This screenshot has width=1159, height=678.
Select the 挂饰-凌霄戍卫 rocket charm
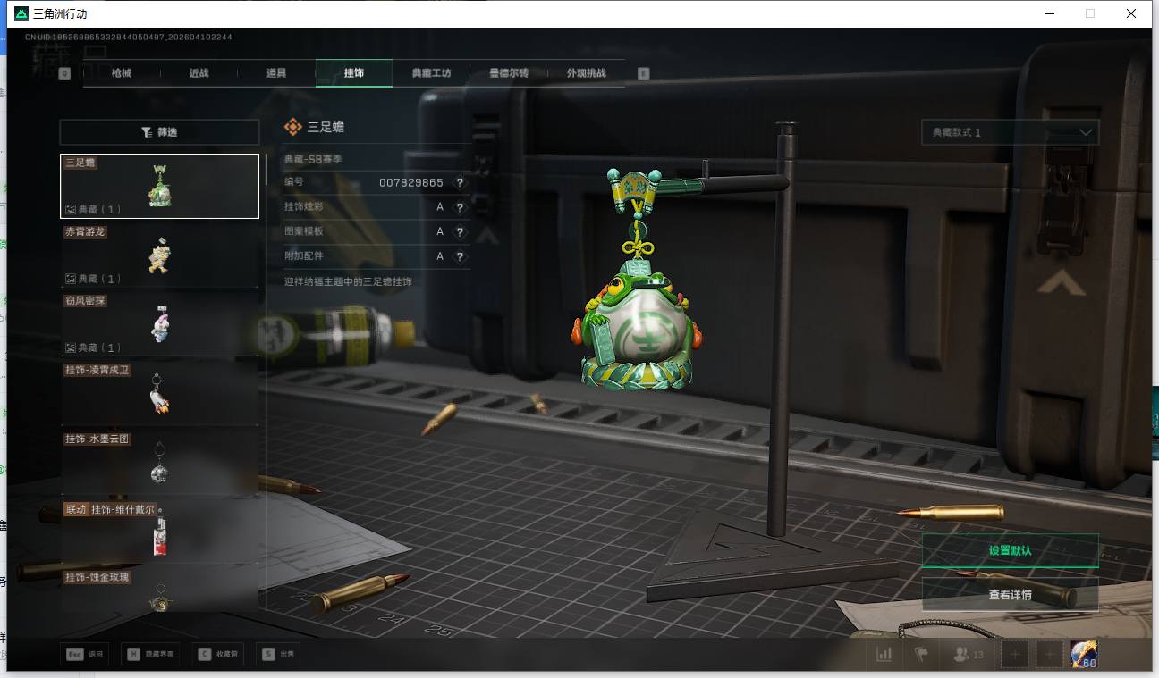click(x=159, y=393)
